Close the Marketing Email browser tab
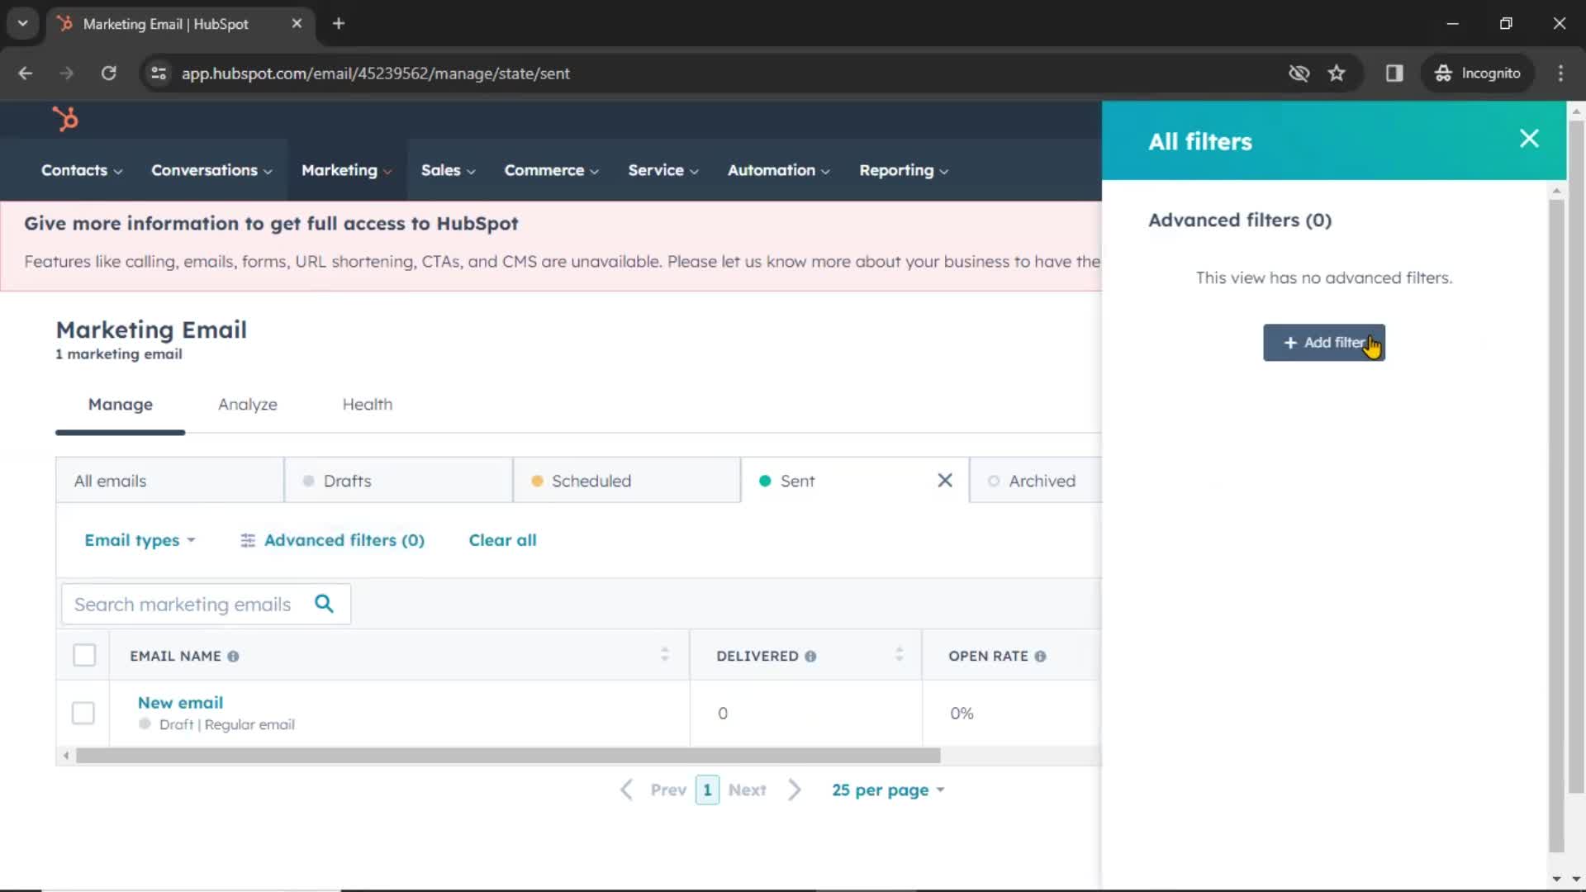Viewport: 1586px width, 892px height. pyautogui.click(x=297, y=24)
